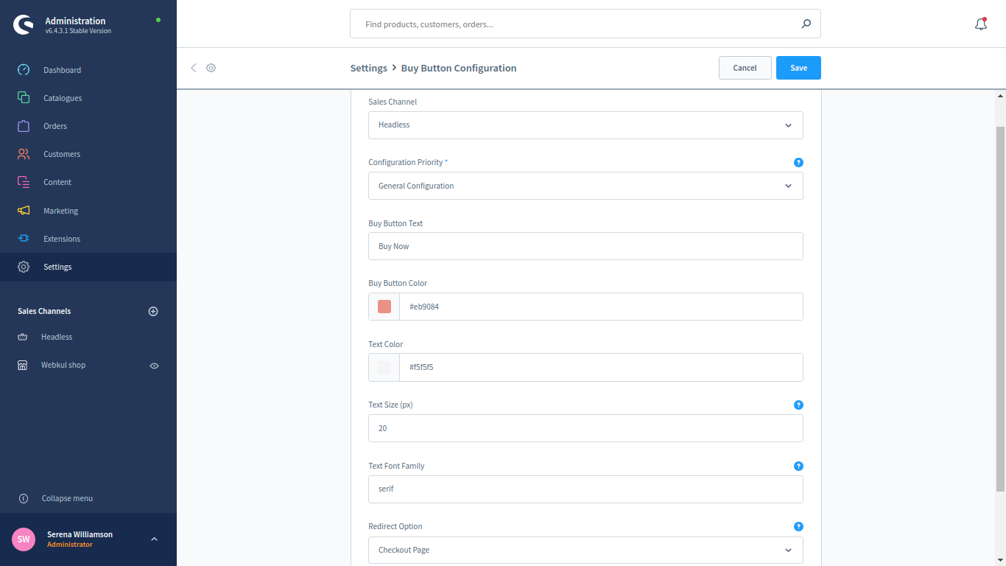1006x566 pixels.
Task: Open the Configuration Priority dropdown
Action: [x=585, y=186]
